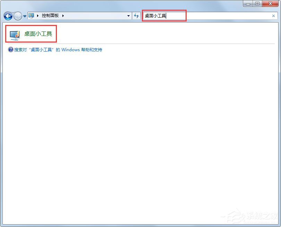
Task: Expand the arrow before 控制面板 breadcrumb
Action: [x=38, y=16]
